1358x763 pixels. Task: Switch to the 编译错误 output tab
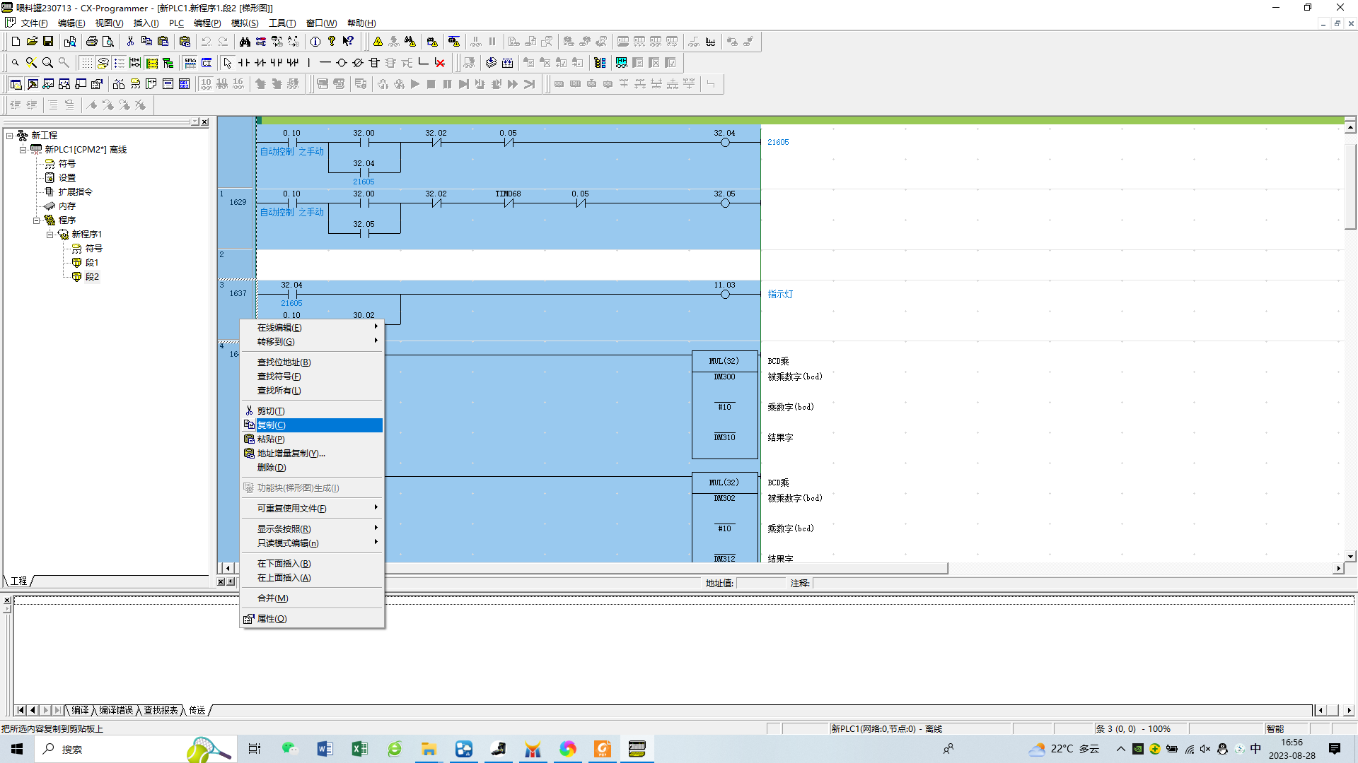(116, 710)
